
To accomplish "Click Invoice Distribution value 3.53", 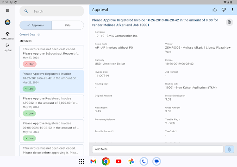I will click(168, 99).
